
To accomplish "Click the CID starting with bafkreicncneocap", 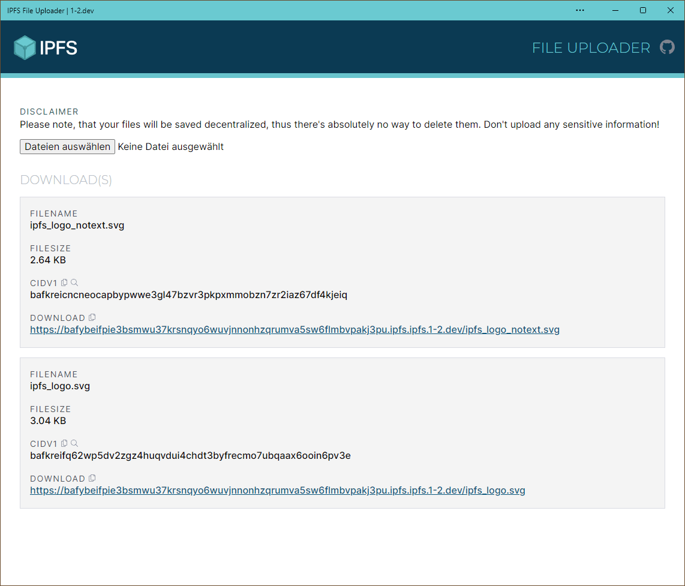I will pos(189,295).
